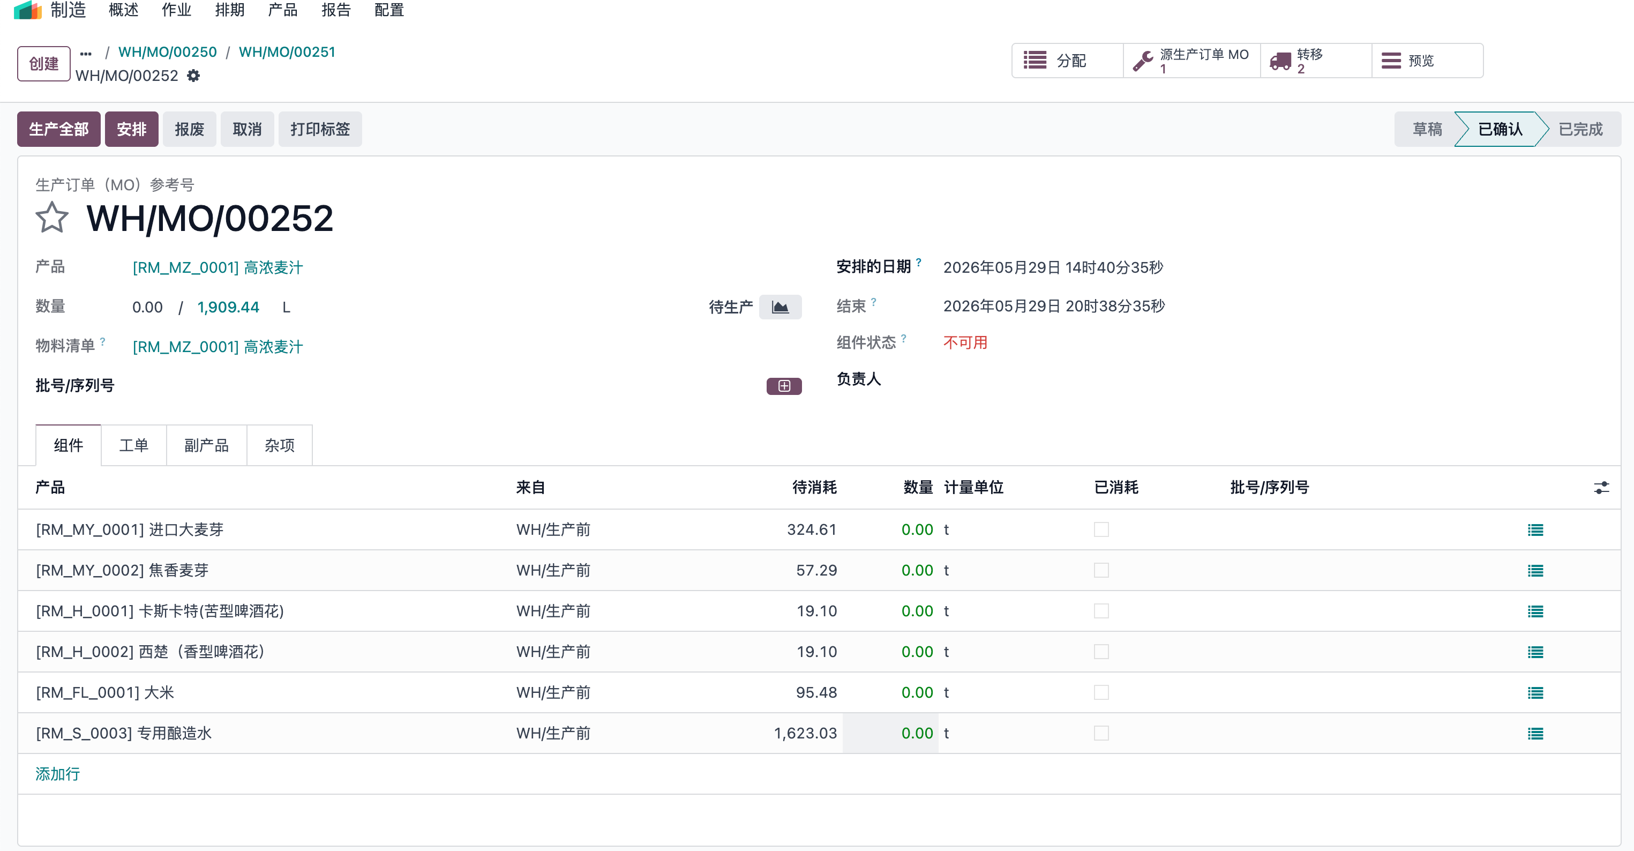Open the 报告 menu
The height and width of the screenshot is (851, 1634).
[336, 10]
